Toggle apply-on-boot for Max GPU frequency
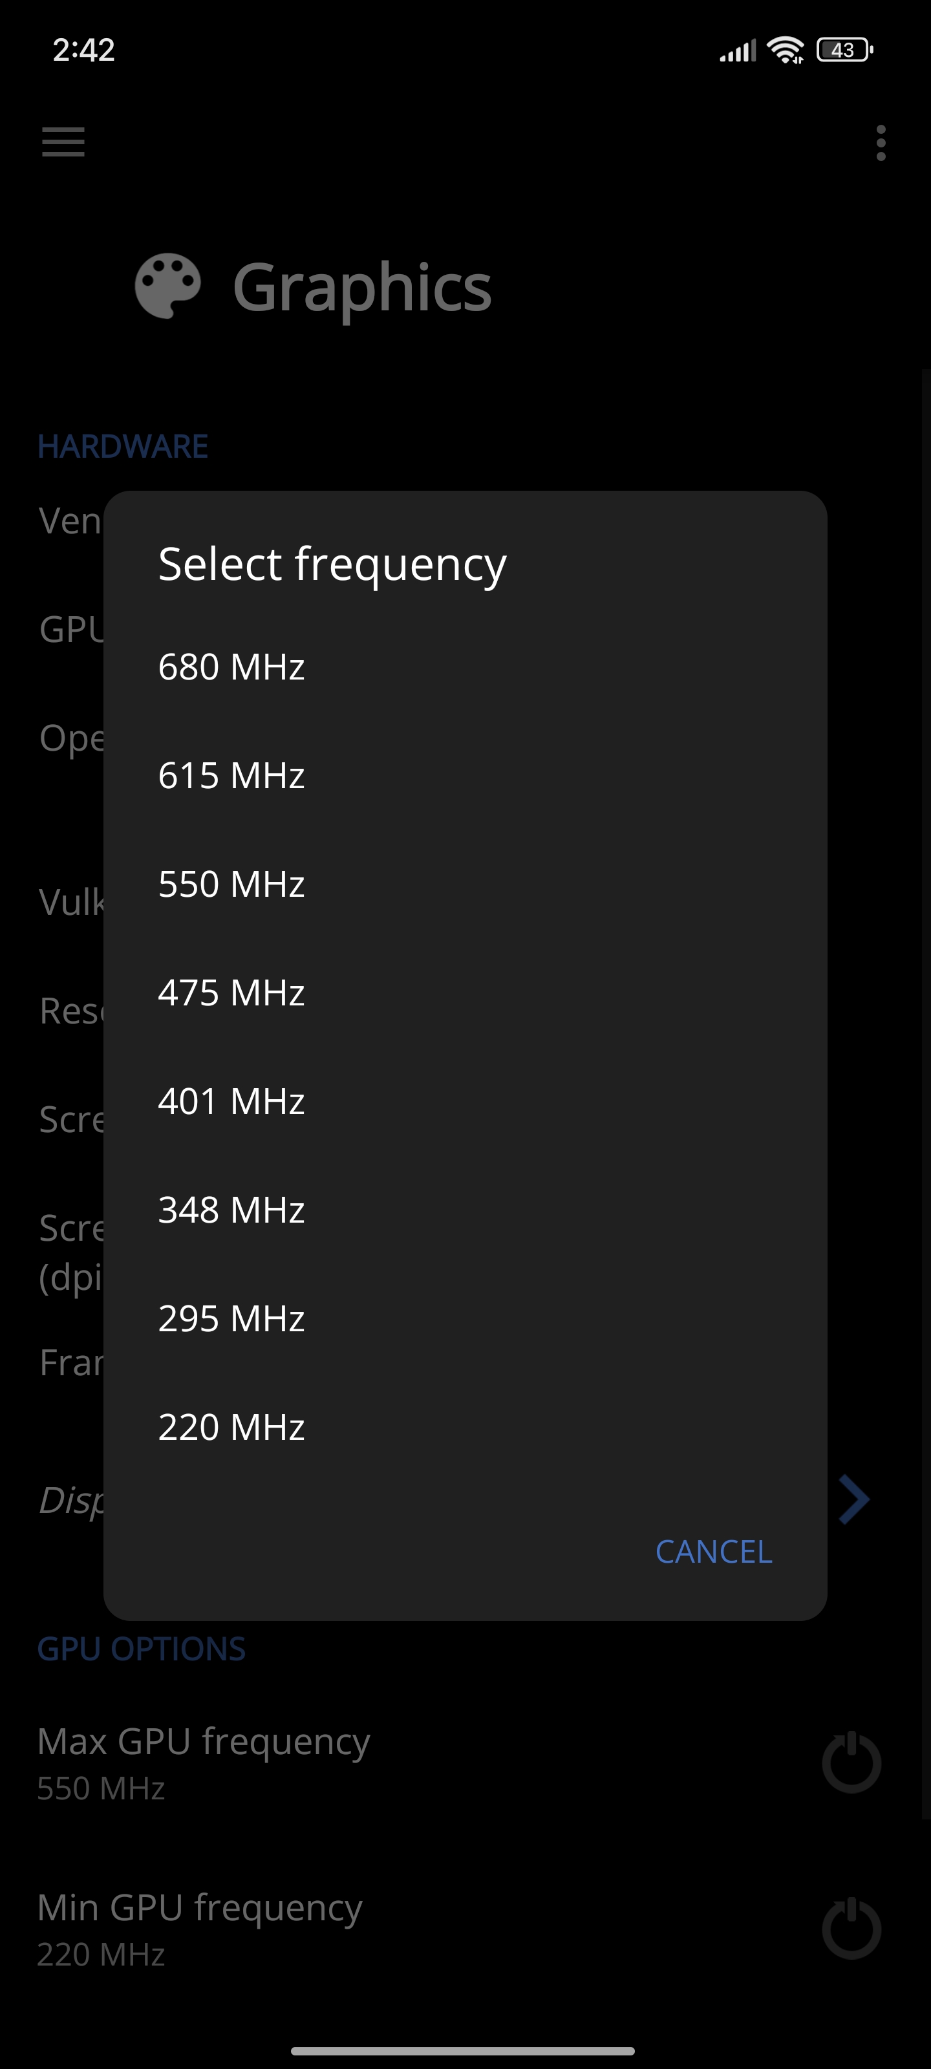The width and height of the screenshot is (931, 2069). pos(851,1762)
